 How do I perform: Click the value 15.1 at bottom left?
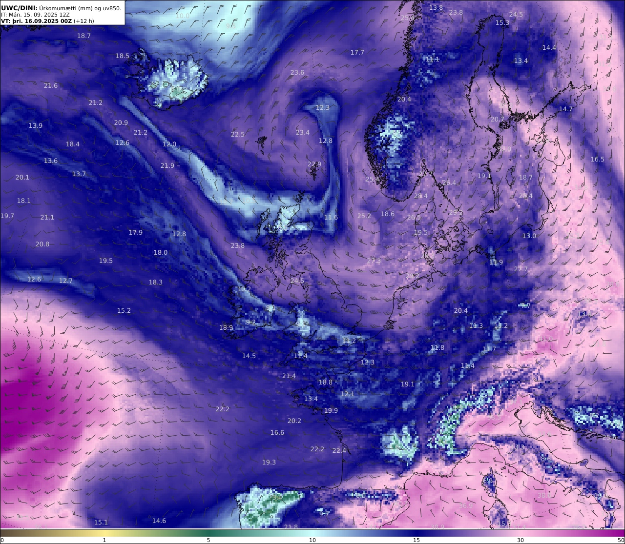[x=101, y=523]
